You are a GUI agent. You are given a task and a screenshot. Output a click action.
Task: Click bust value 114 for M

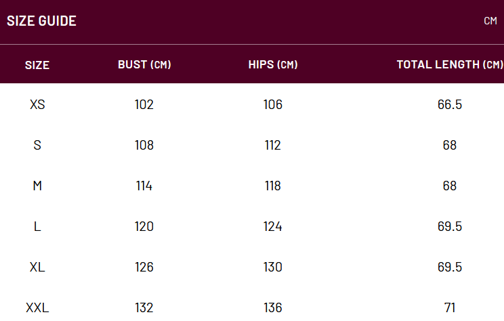point(144,186)
